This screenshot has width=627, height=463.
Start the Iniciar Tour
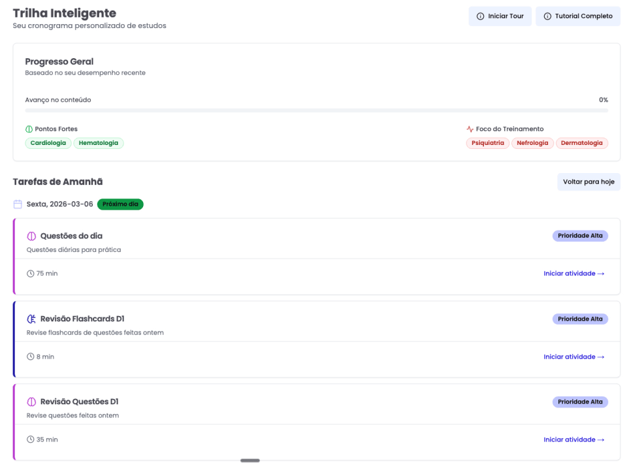pos(500,16)
